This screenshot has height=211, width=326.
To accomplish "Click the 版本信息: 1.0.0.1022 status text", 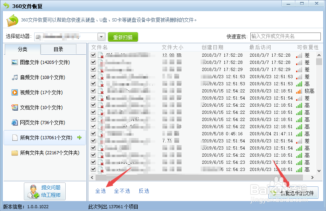I will 26,207.
